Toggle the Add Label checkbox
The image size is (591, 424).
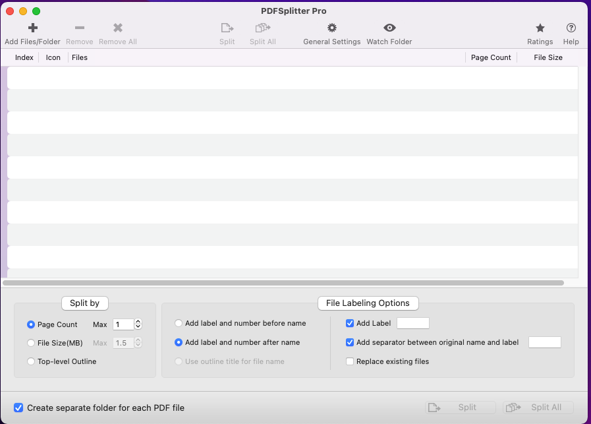pos(350,323)
